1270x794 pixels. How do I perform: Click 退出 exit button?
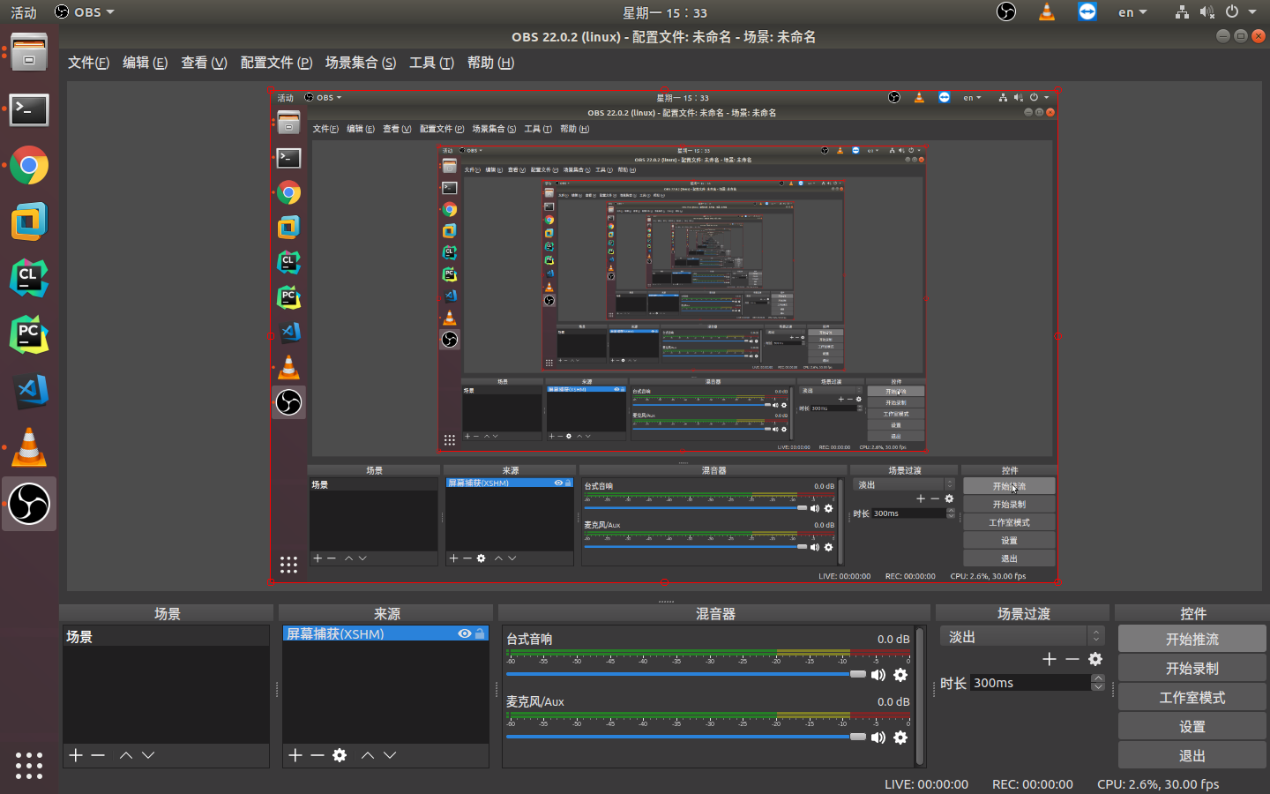pos(1192,755)
